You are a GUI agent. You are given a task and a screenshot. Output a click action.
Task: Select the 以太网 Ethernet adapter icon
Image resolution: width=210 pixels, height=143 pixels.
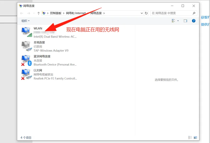[27, 74]
